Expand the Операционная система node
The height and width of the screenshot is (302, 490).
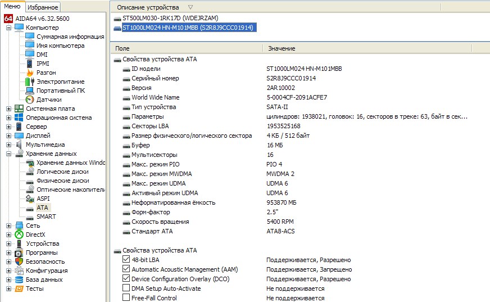click(9, 118)
